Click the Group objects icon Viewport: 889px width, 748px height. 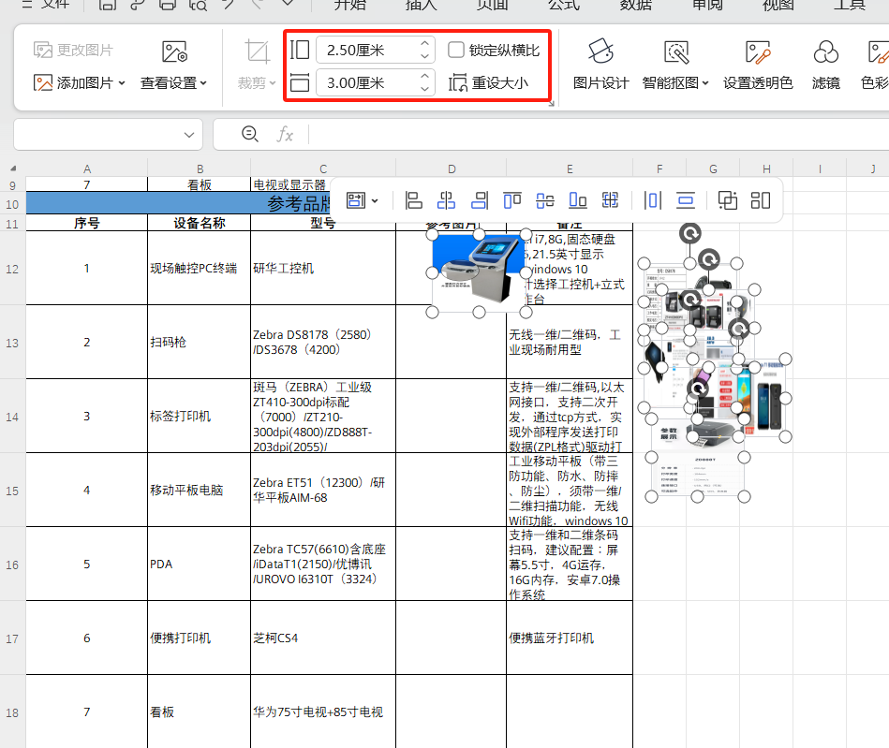pos(728,200)
